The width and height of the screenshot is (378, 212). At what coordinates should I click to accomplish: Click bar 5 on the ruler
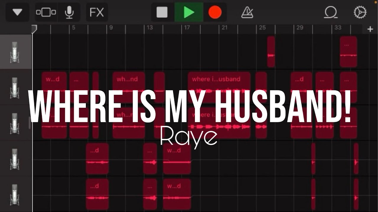tap(73, 28)
